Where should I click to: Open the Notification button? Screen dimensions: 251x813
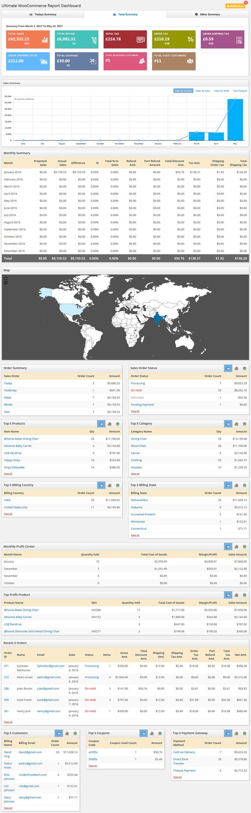click(x=236, y=6)
